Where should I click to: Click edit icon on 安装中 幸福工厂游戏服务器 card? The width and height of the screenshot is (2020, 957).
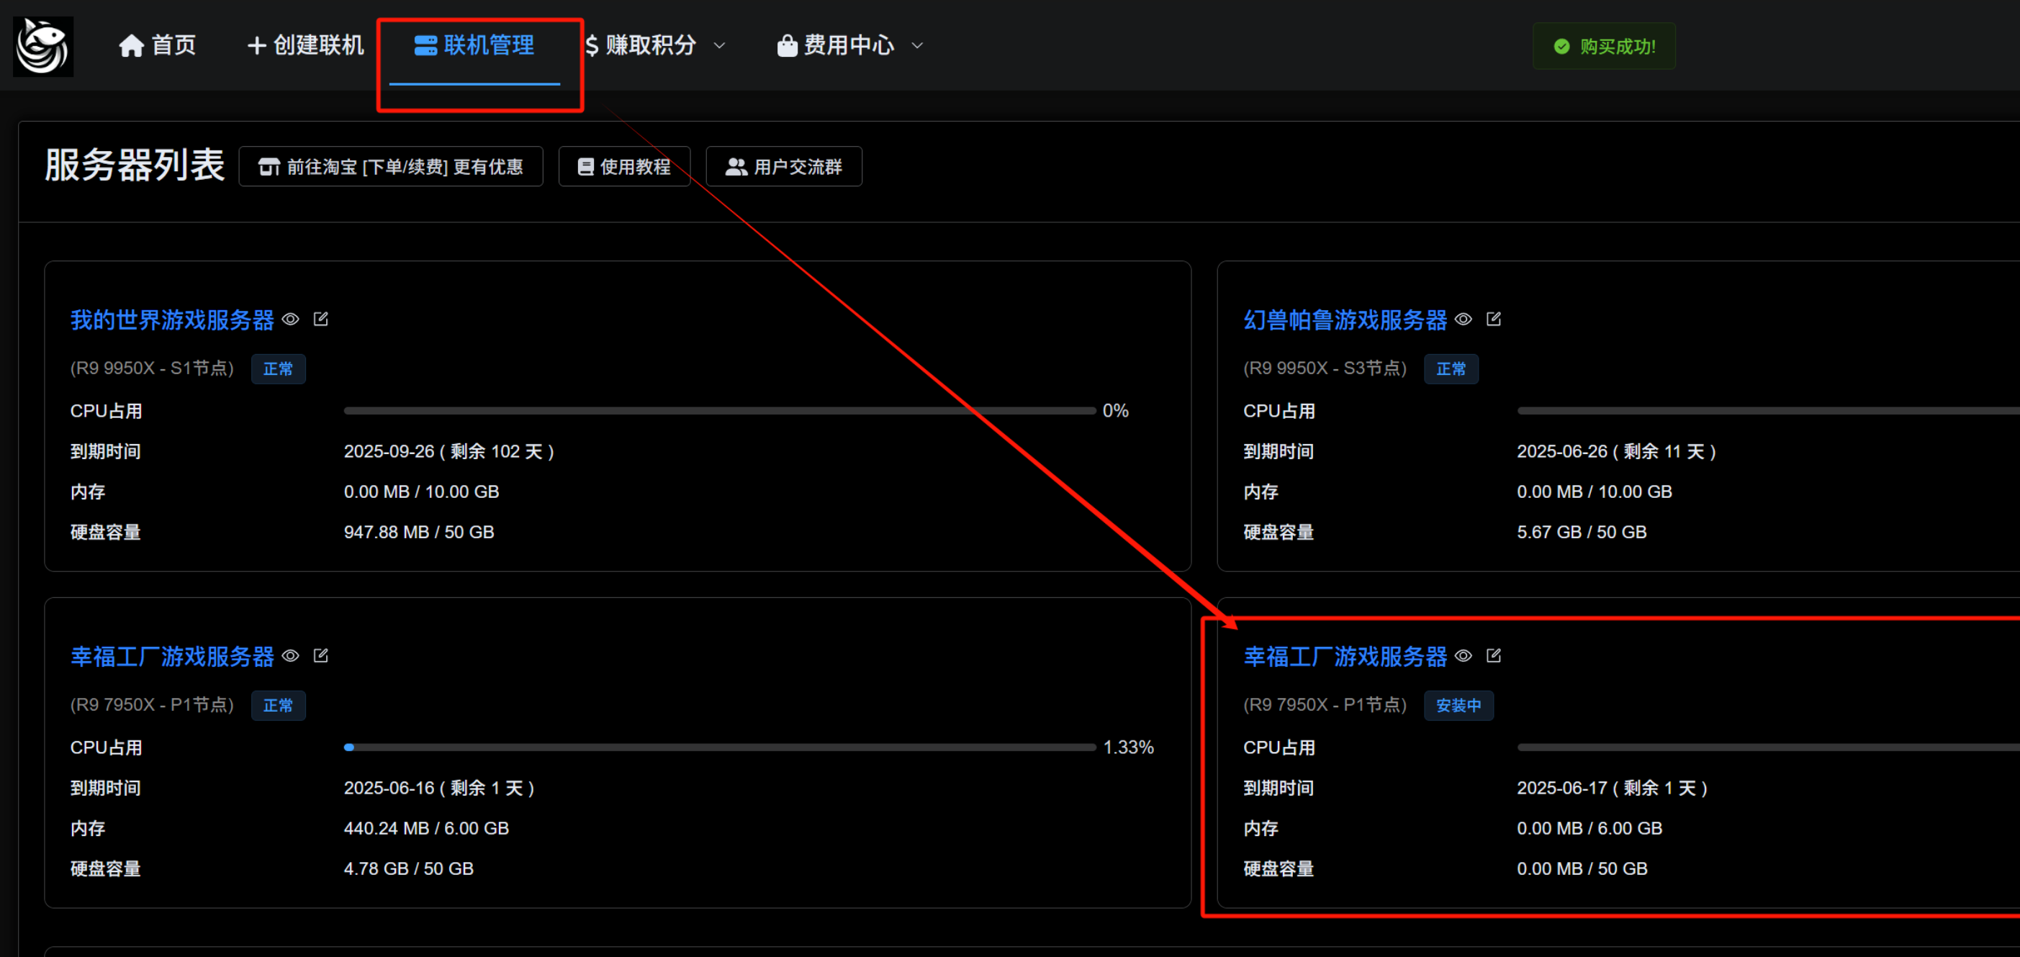1494,656
